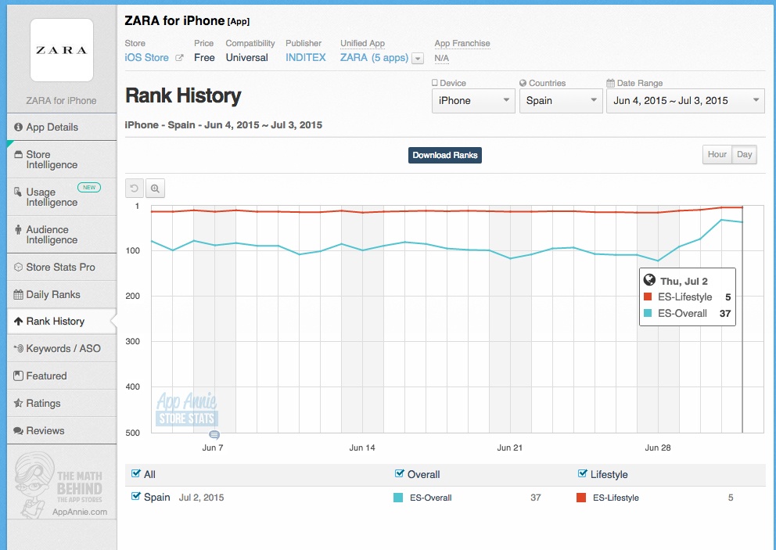The width and height of the screenshot is (776, 550).
Task: Click the Store Stats Pro cube icon
Action: pos(18,268)
